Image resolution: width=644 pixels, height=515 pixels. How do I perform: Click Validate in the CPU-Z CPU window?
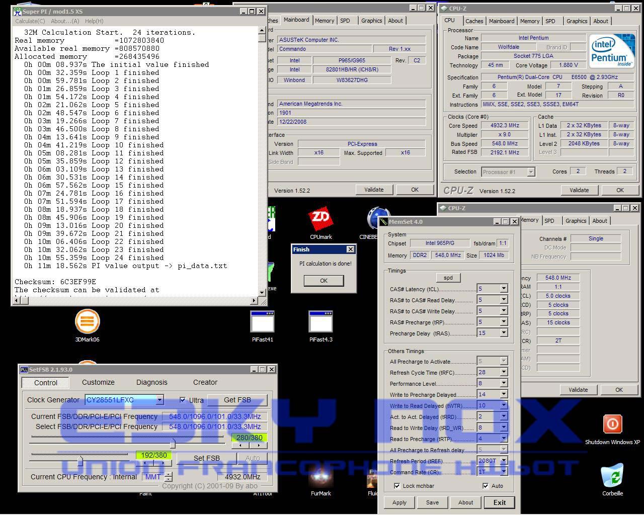(x=579, y=190)
